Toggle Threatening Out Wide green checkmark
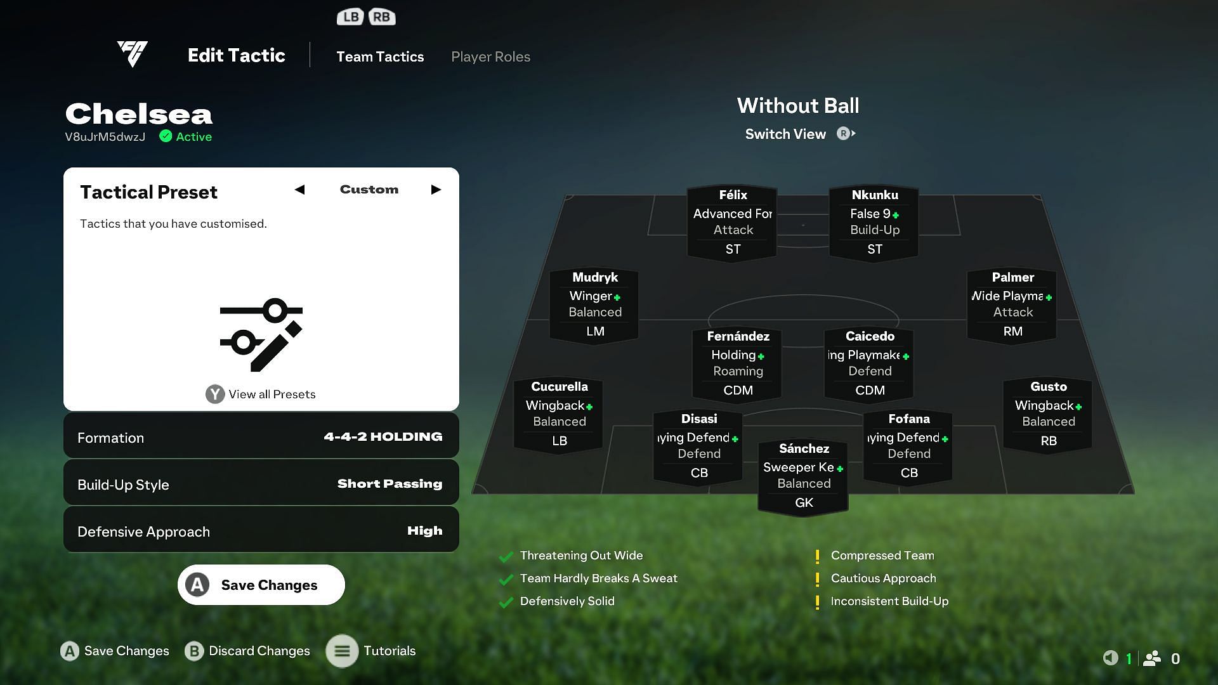 click(x=507, y=556)
